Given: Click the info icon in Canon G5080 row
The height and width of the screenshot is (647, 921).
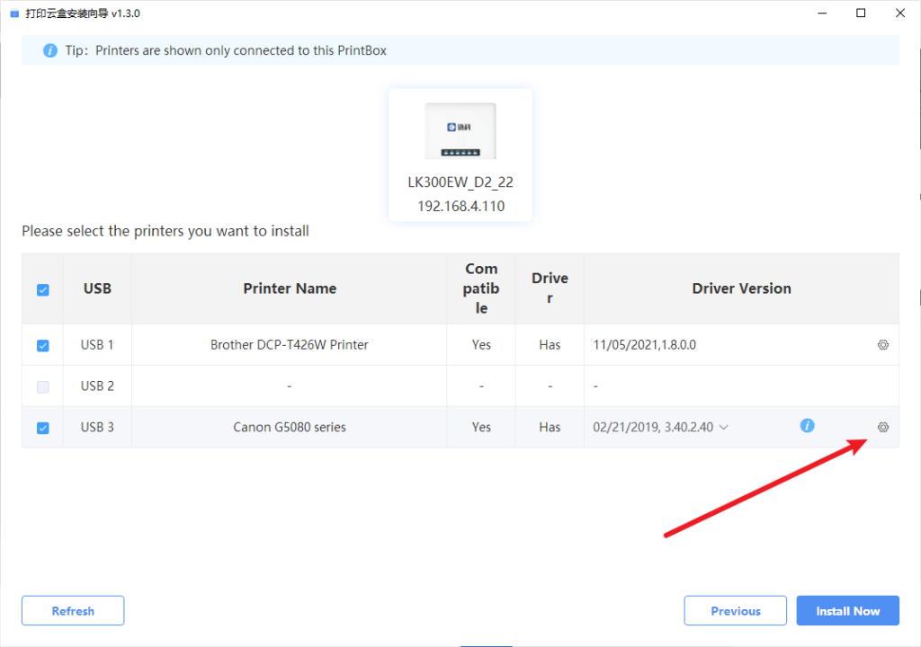Looking at the screenshot, I should 807,426.
